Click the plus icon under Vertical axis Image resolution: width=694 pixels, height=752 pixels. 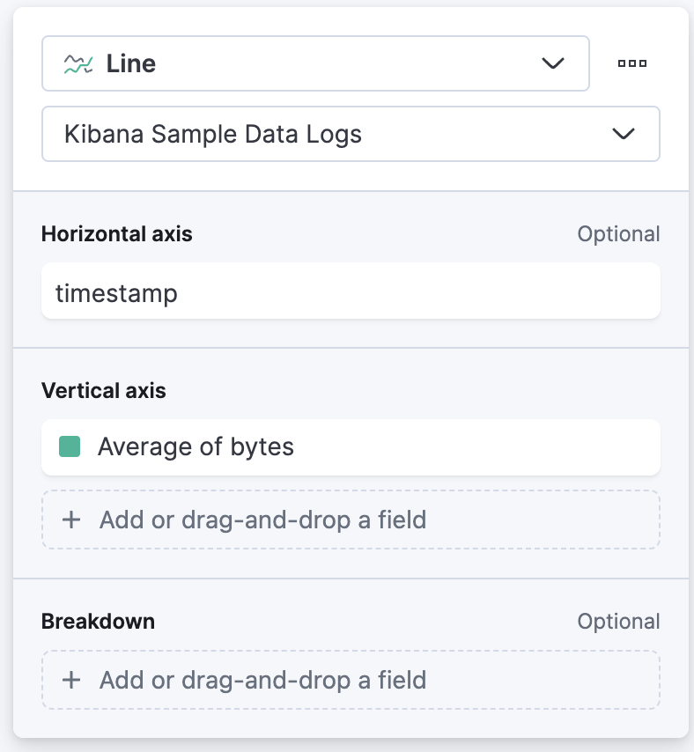click(71, 520)
